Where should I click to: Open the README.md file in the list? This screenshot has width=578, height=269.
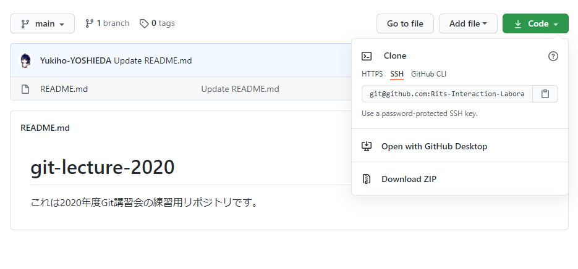(x=64, y=89)
